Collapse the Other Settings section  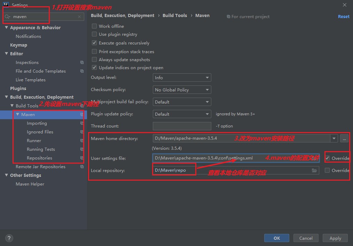pos(7,175)
